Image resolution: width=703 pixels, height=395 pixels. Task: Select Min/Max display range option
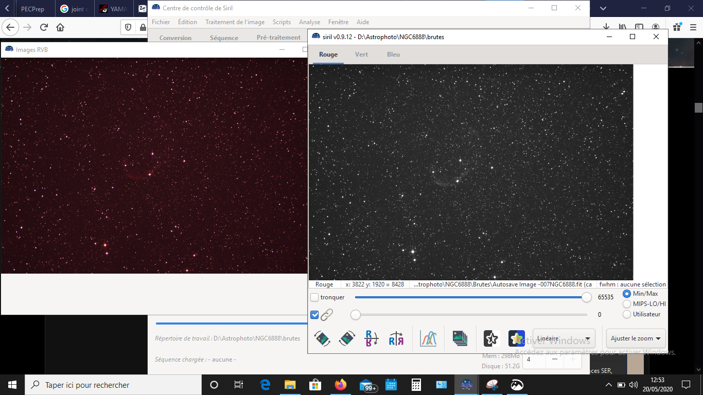(627, 294)
